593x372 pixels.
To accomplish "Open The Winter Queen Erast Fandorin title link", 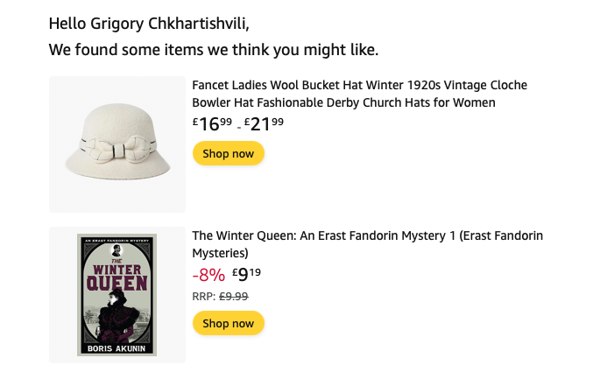I will [367, 244].
